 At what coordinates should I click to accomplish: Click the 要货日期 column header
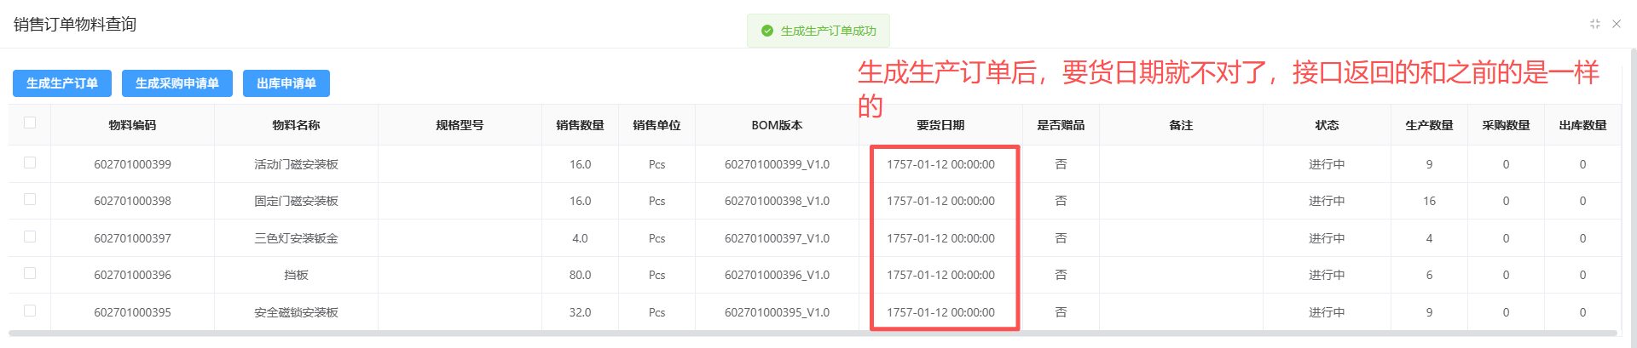pos(940,125)
